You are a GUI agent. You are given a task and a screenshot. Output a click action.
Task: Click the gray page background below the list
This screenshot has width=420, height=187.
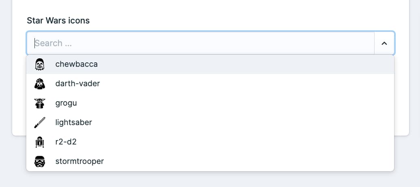[x=210, y=179]
